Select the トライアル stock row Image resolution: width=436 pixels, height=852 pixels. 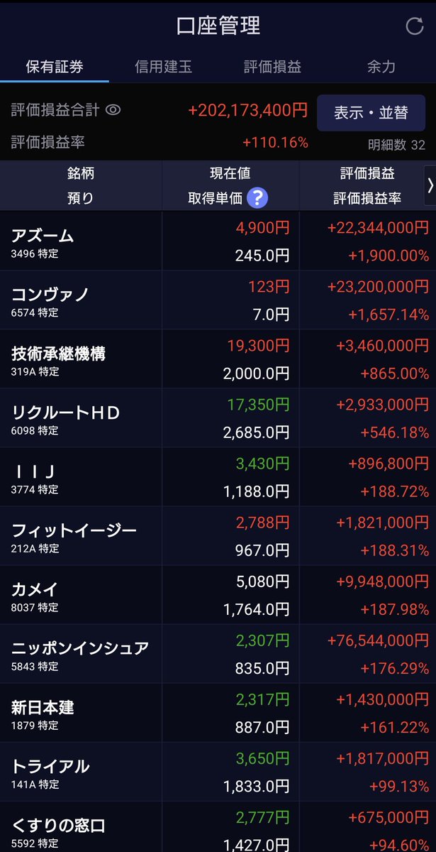click(x=218, y=772)
